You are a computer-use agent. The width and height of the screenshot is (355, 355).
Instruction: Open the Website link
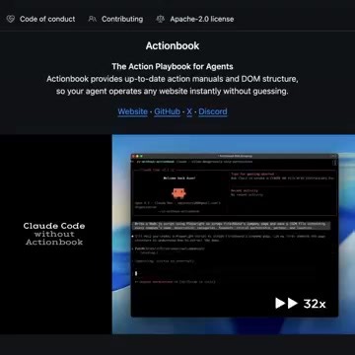pyautogui.click(x=133, y=111)
